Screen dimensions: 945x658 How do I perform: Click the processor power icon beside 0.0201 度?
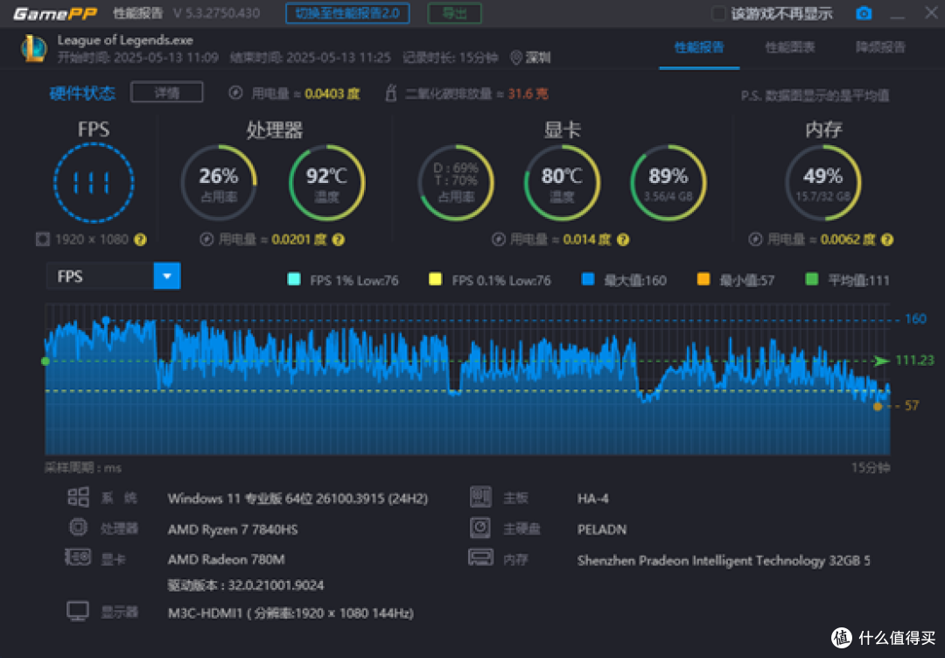tap(206, 239)
